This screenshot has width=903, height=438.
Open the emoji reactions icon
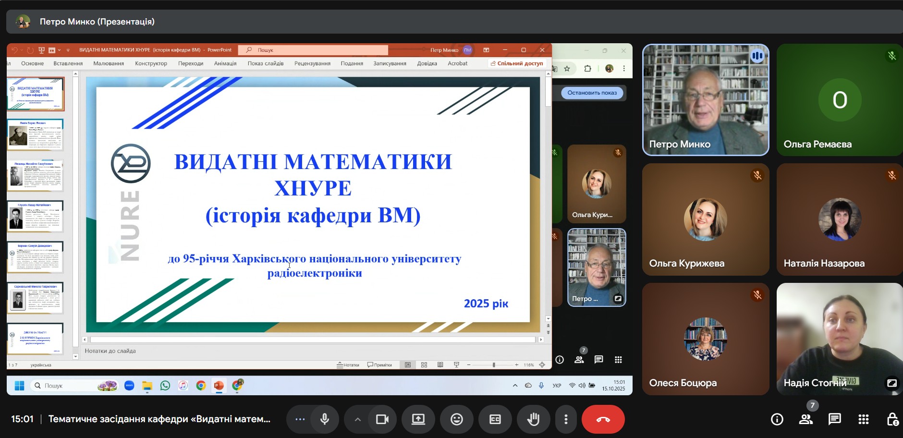coord(456,419)
